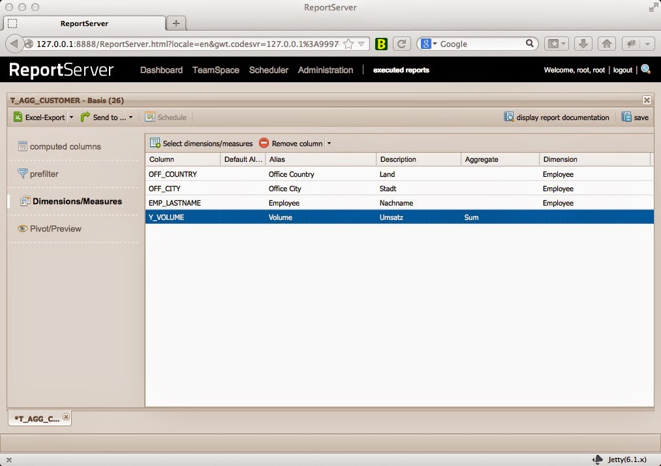Click the red Remove column icon
The width and height of the screenshot is (661, 466).
tap(264, 143)
